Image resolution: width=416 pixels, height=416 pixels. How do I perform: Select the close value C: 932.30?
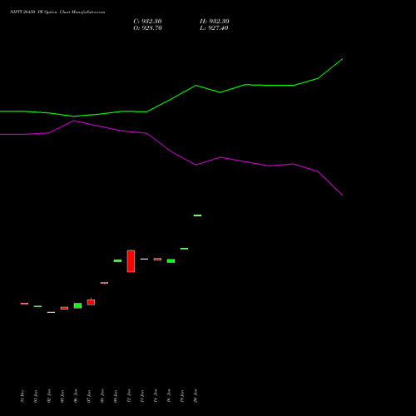(147, 22)
